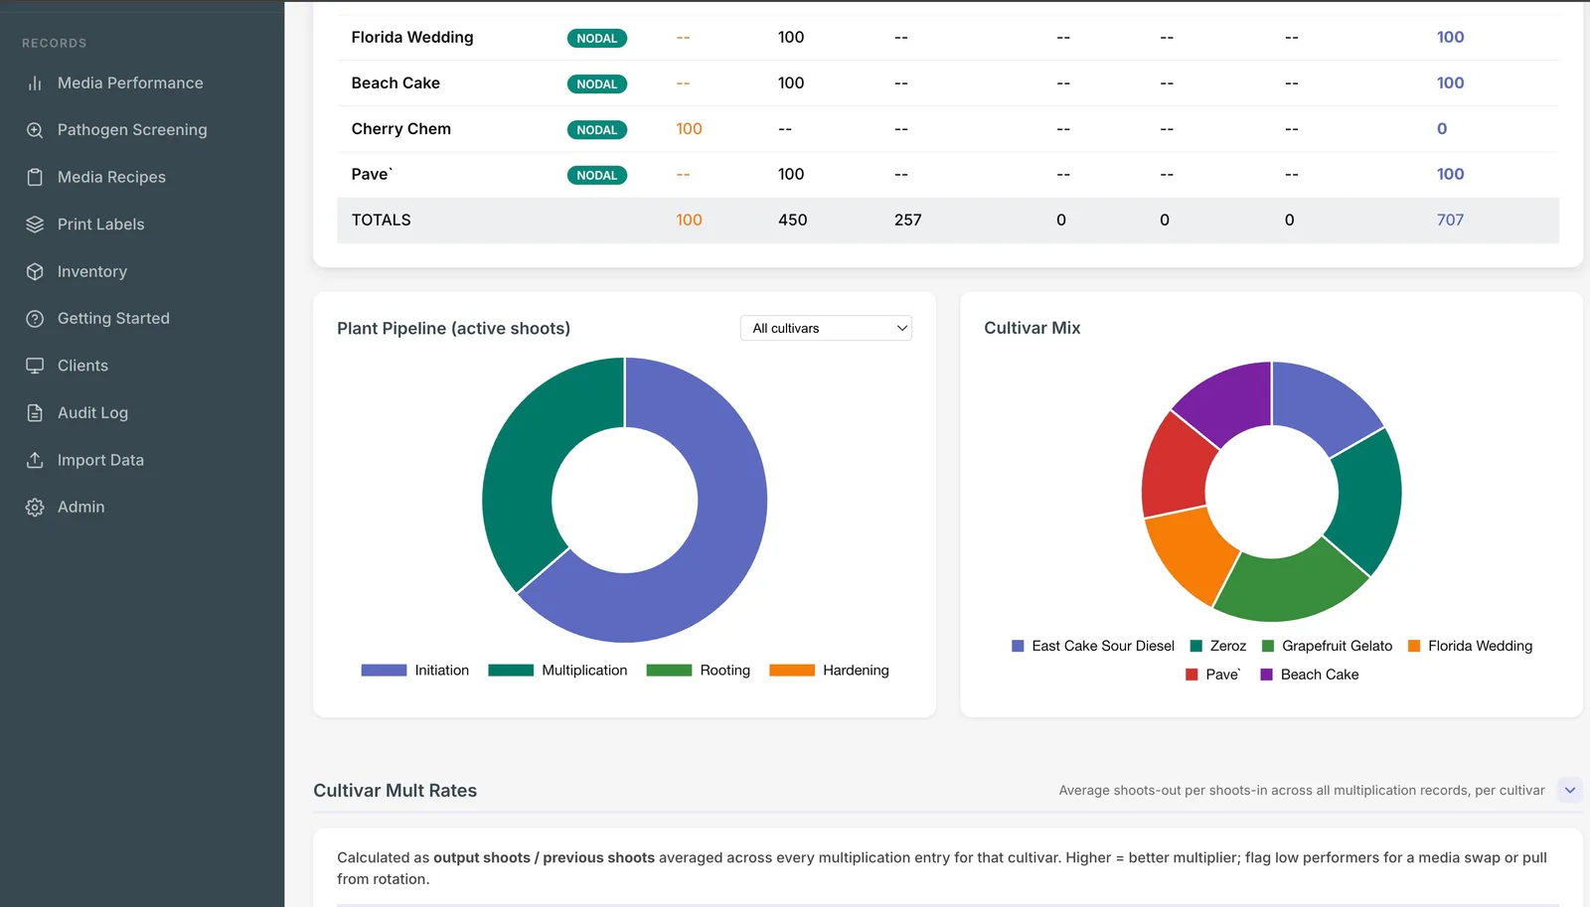Toggle Florida Wedding legend entry
This screenshot has width=1590, height=907.
coord(1471,646)
